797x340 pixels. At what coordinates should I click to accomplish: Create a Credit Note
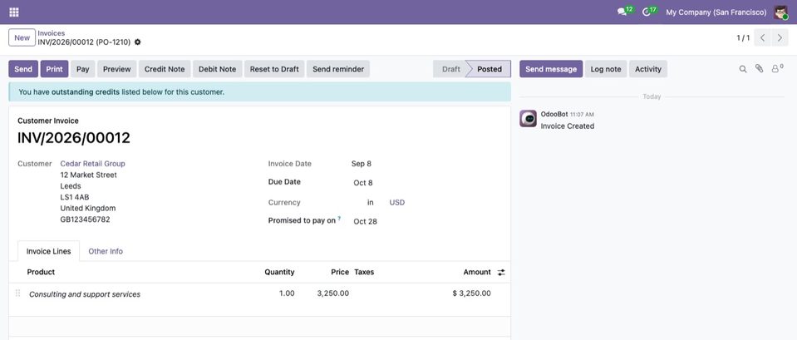165,69
